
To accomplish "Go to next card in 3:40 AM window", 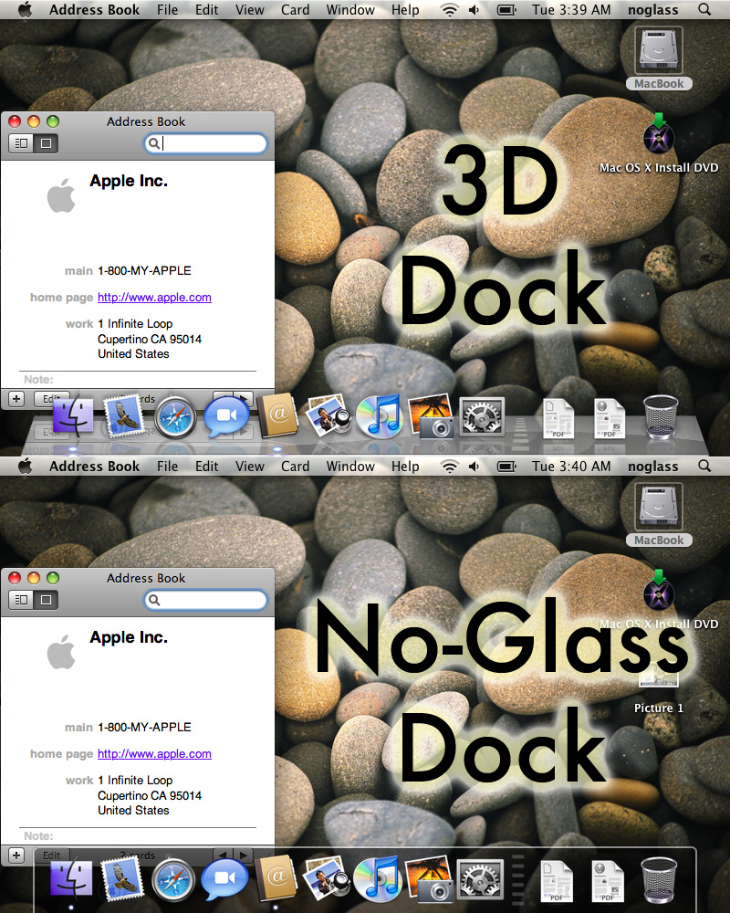I will [244, 855].
